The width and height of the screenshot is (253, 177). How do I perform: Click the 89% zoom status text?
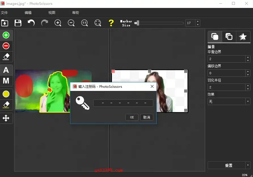(245, 175)
